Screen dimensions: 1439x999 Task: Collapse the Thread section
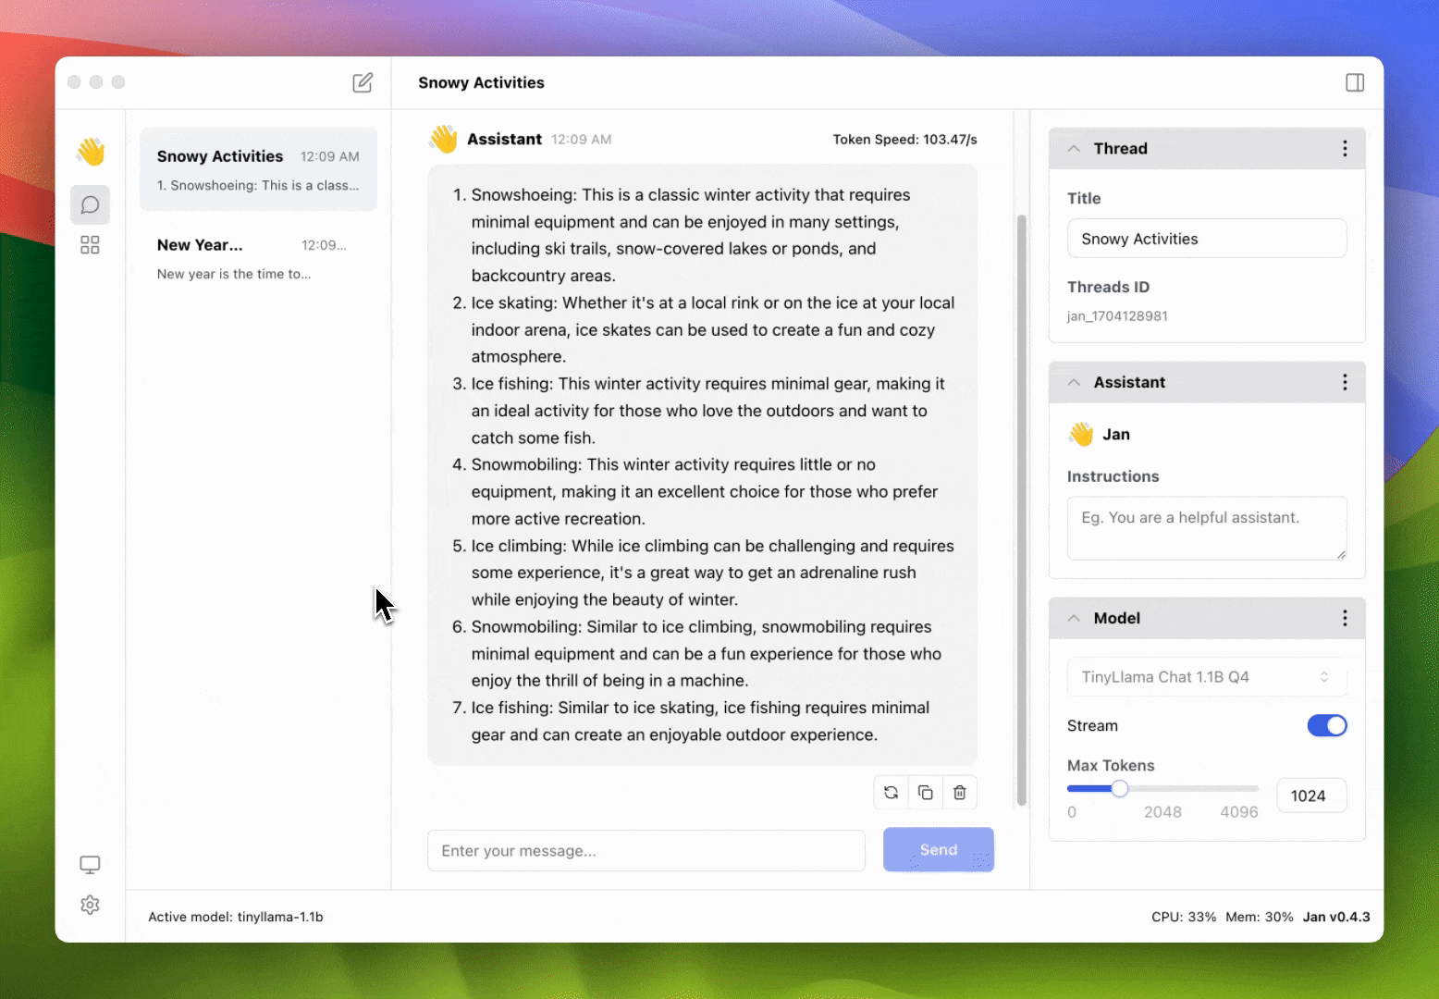(1074, 149)
